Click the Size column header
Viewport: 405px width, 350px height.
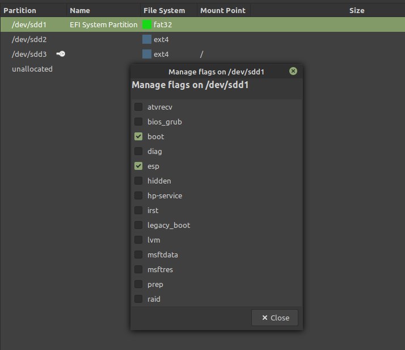(x=357, y=10)
